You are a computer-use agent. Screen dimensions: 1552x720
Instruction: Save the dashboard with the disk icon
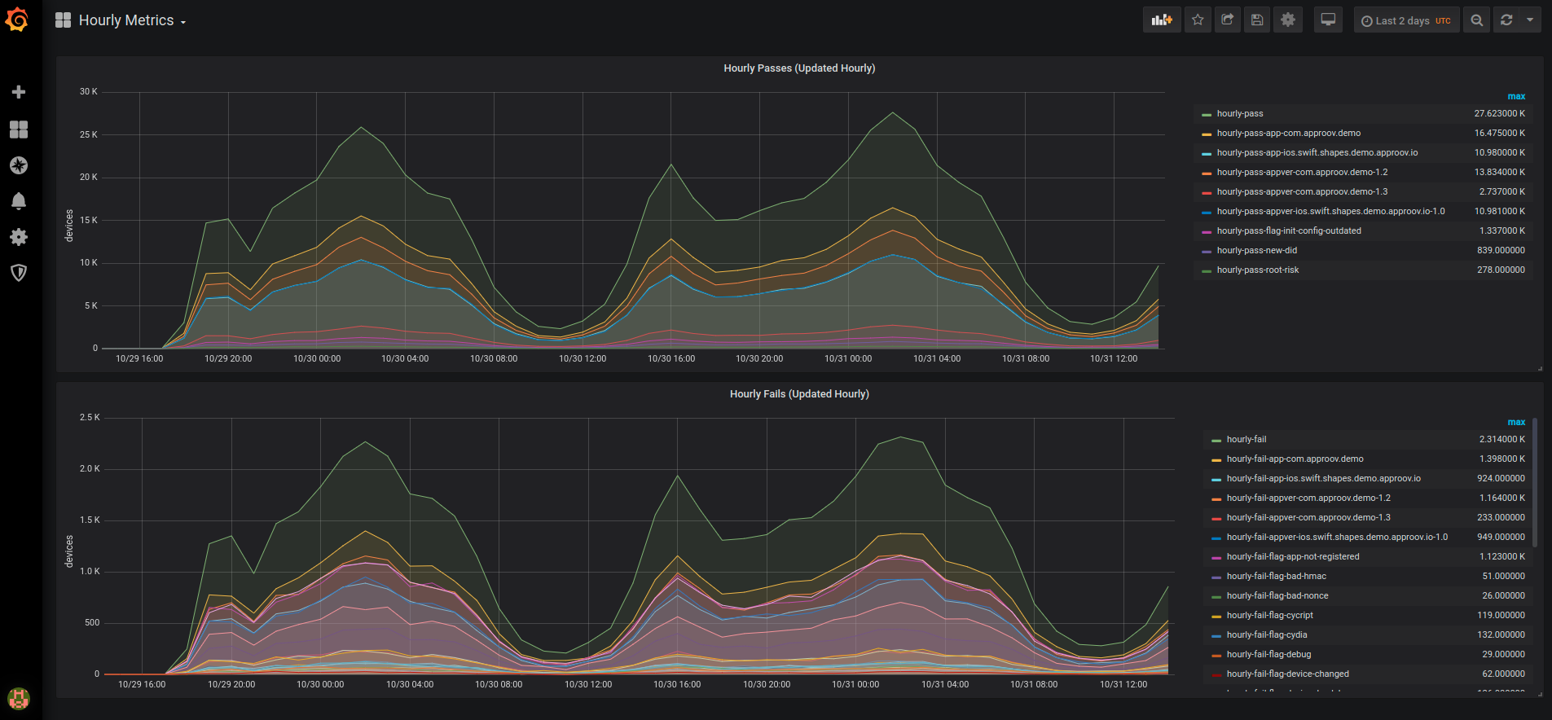point(1257,20)
